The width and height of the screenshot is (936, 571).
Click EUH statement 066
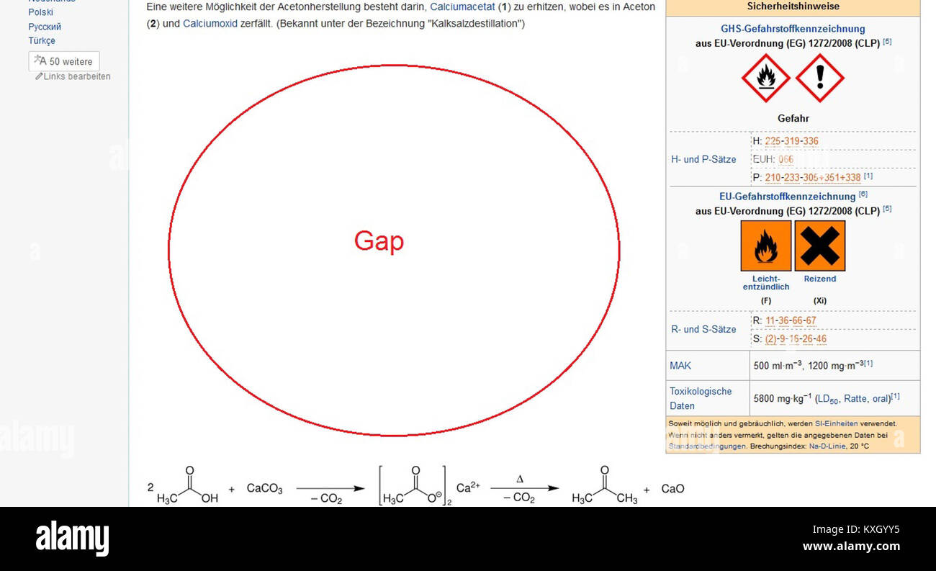786,159
